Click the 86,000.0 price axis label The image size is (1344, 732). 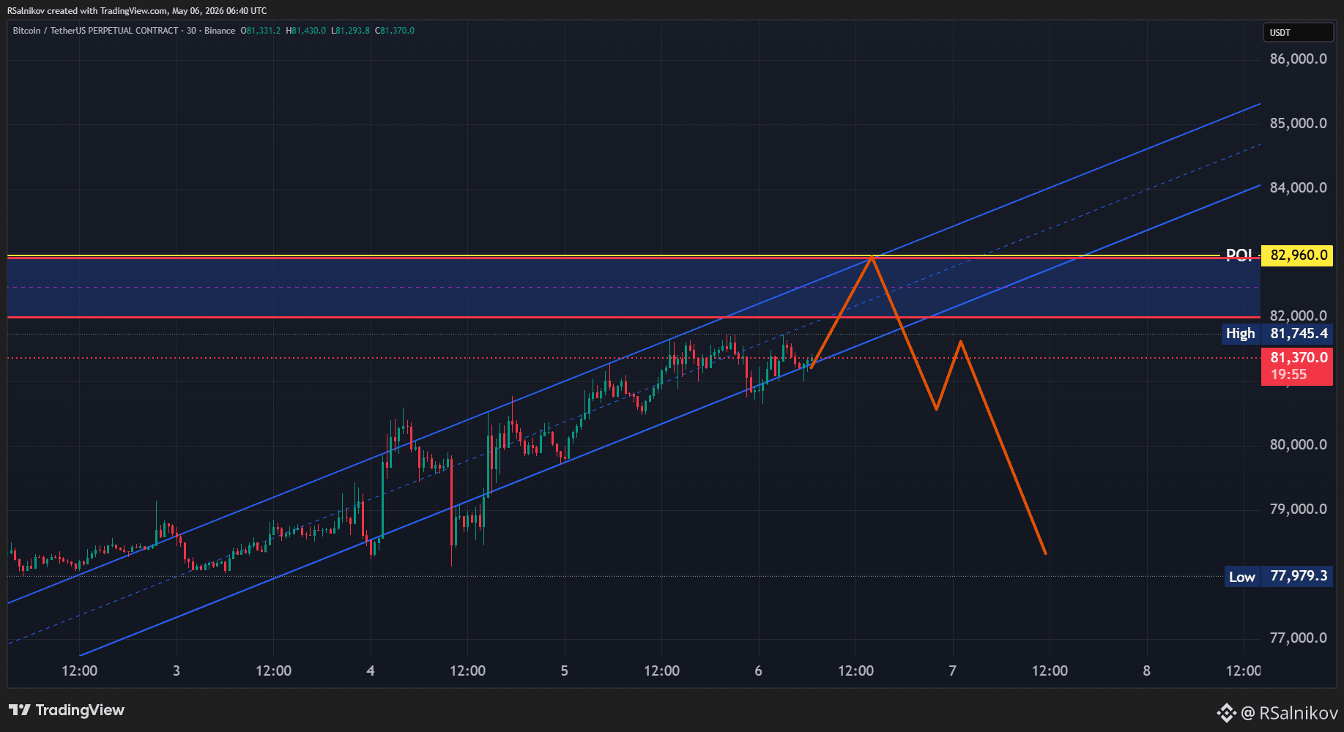1298,59
